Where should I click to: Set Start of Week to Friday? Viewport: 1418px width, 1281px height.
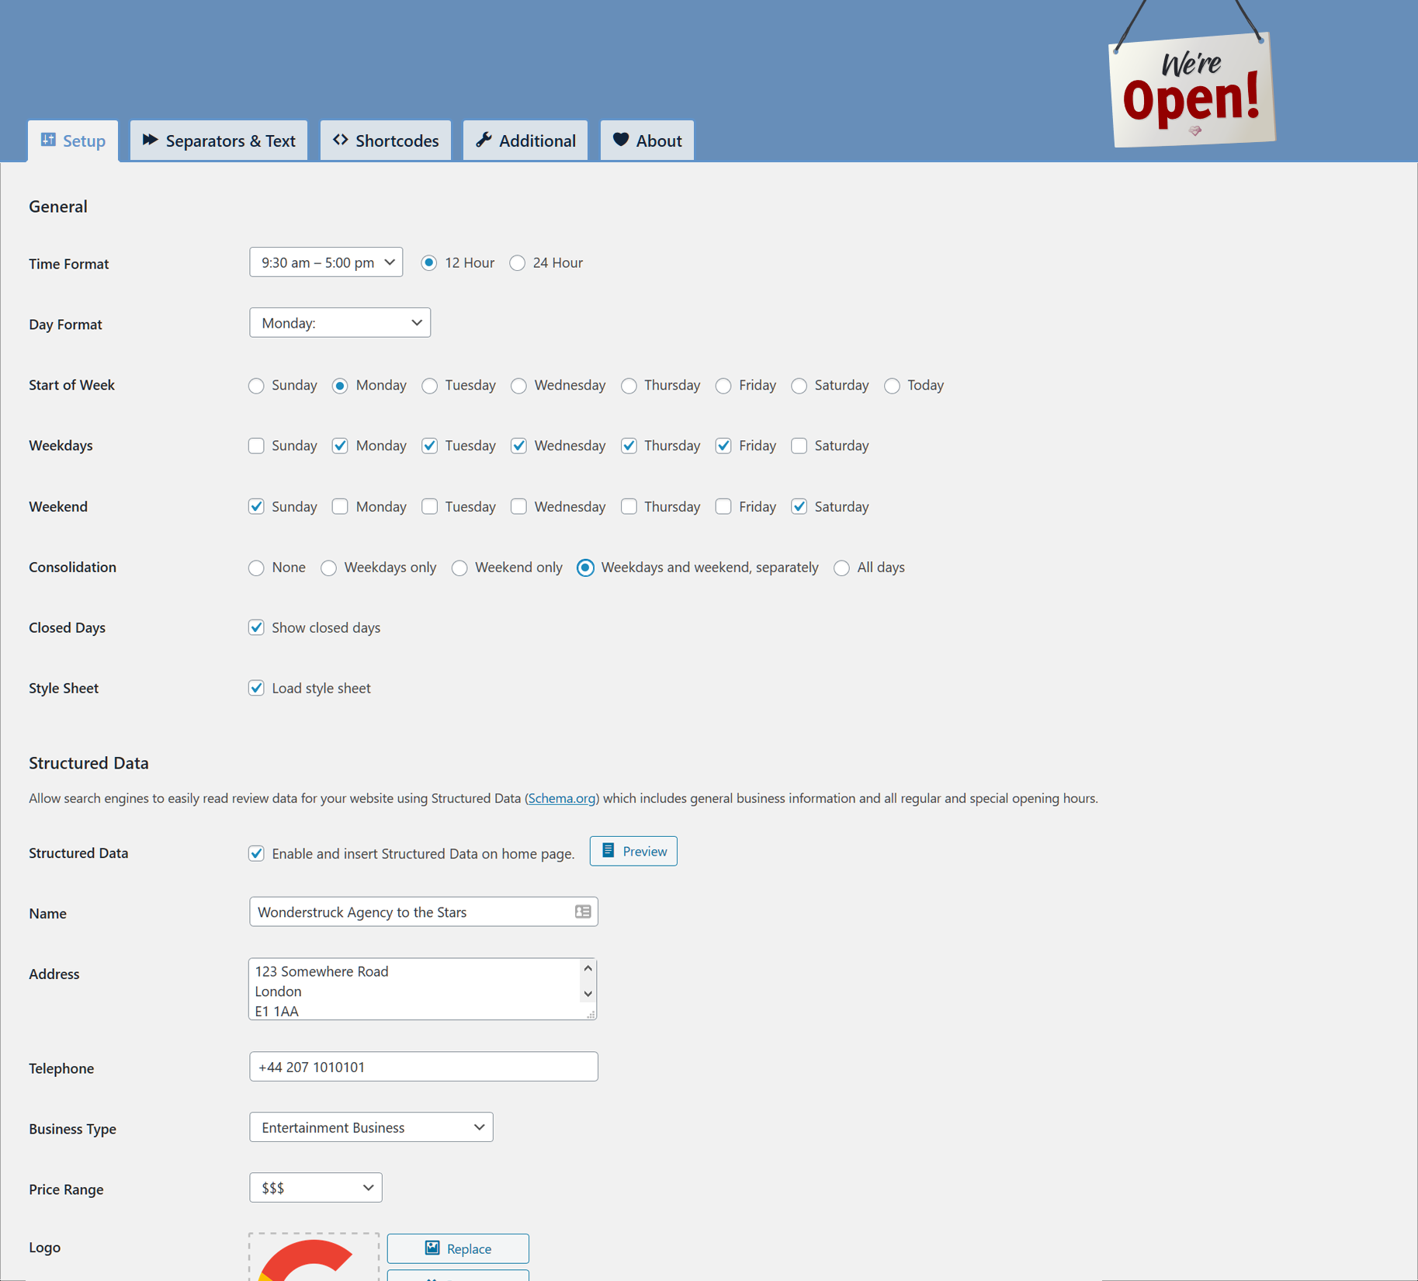(723, 386)
